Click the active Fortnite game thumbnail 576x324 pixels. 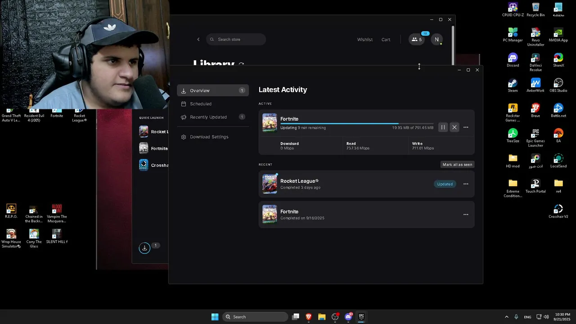click(x=270, y=123)
